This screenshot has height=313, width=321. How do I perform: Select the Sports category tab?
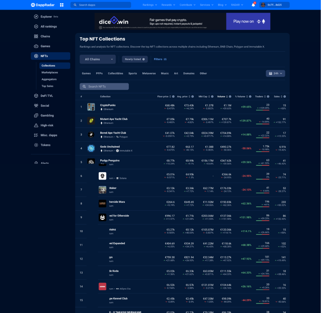click(133, 73)
